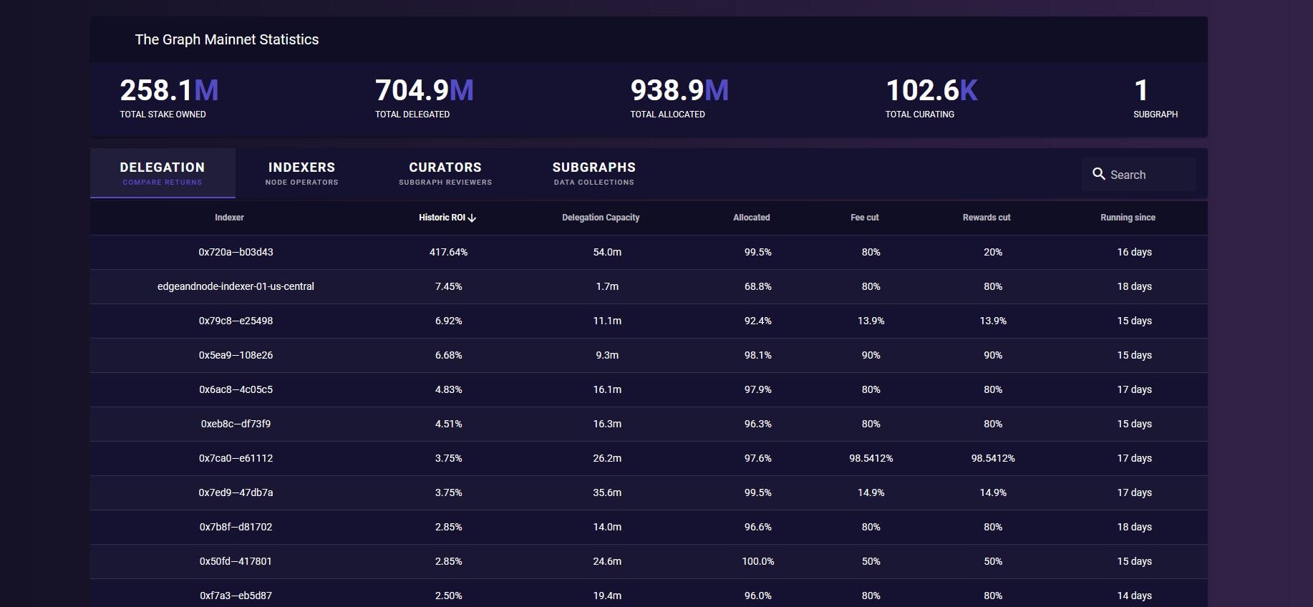Image resolution: width=1313 pixels, height=607 pixels.
Task: Click the 68.8% allocated cell
Action: coord(757,286)
